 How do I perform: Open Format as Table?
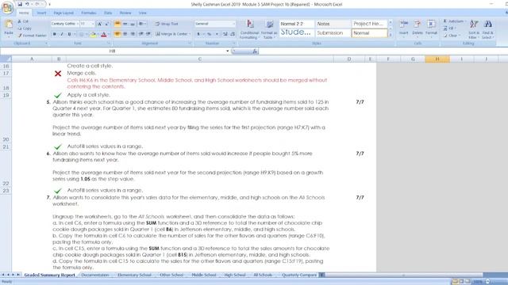pyautogui.click(x=269, y=29)
